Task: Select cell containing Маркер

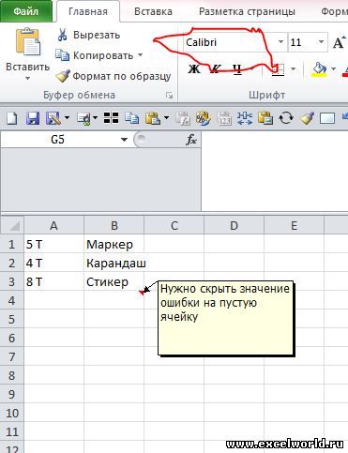Action: click(114, 244)
